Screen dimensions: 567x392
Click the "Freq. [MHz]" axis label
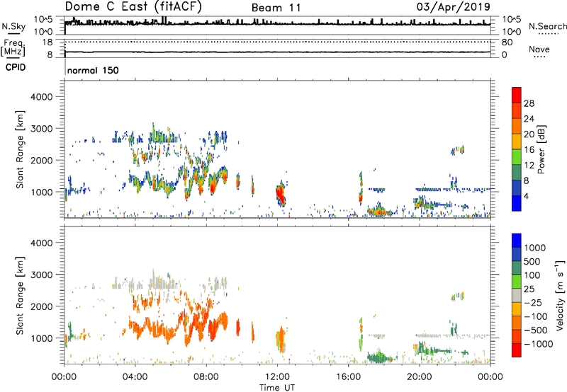click(x=13, y=47)
